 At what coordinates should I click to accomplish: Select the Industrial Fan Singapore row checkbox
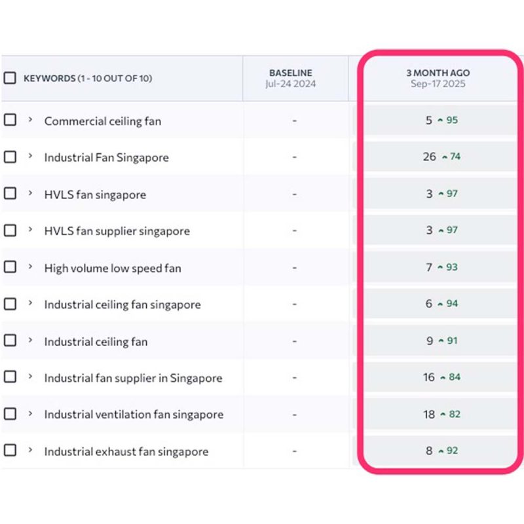coord(10,157)
